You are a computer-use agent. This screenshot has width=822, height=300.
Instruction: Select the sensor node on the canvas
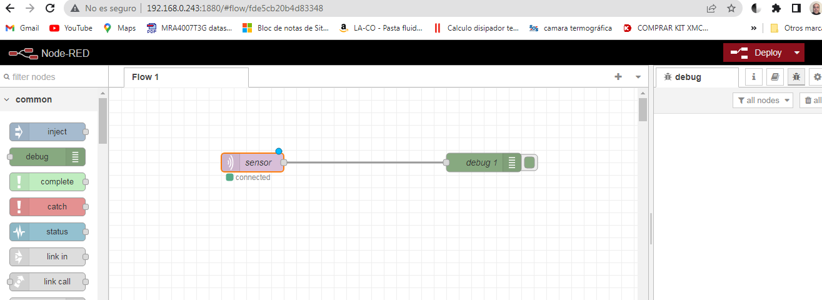257,162
